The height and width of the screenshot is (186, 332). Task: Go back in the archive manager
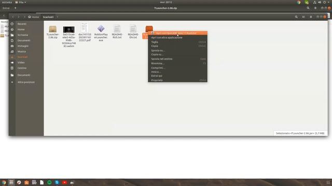[x=4, y=16]
